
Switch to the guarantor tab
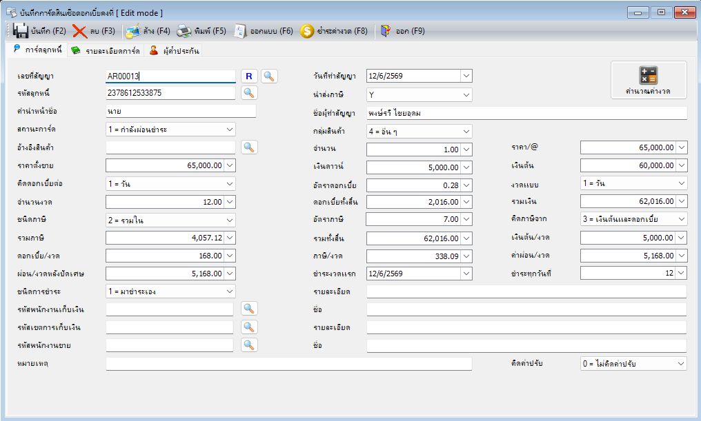(x=175, y=50)
